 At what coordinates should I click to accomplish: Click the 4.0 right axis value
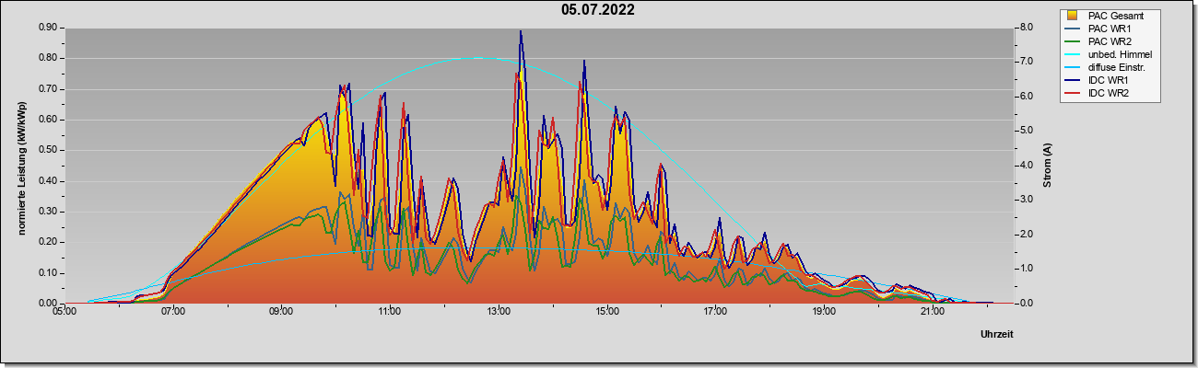click(x=1026, y=166)
